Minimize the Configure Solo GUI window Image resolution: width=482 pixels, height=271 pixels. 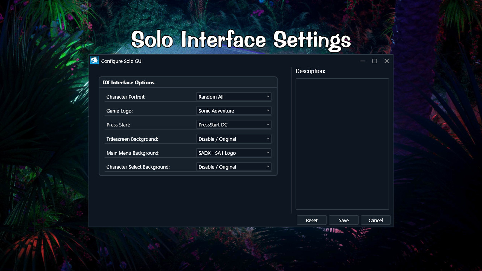pos(362,61)
